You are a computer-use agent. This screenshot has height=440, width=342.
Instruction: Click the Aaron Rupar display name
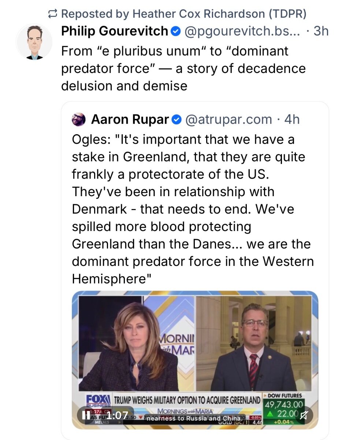pos(130,119)
